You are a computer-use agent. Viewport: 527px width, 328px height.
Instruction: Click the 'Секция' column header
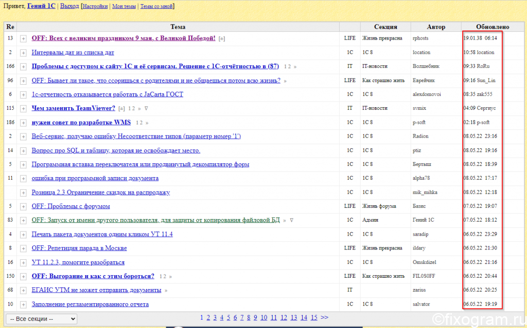[x=385, y=27]
